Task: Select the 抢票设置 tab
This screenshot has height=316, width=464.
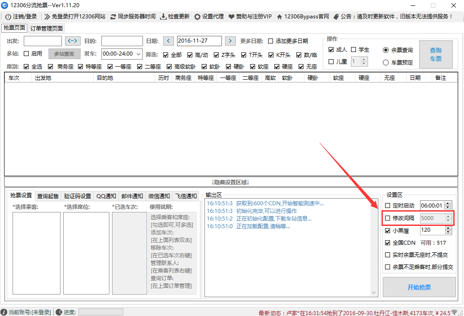Action: (21, 195)
